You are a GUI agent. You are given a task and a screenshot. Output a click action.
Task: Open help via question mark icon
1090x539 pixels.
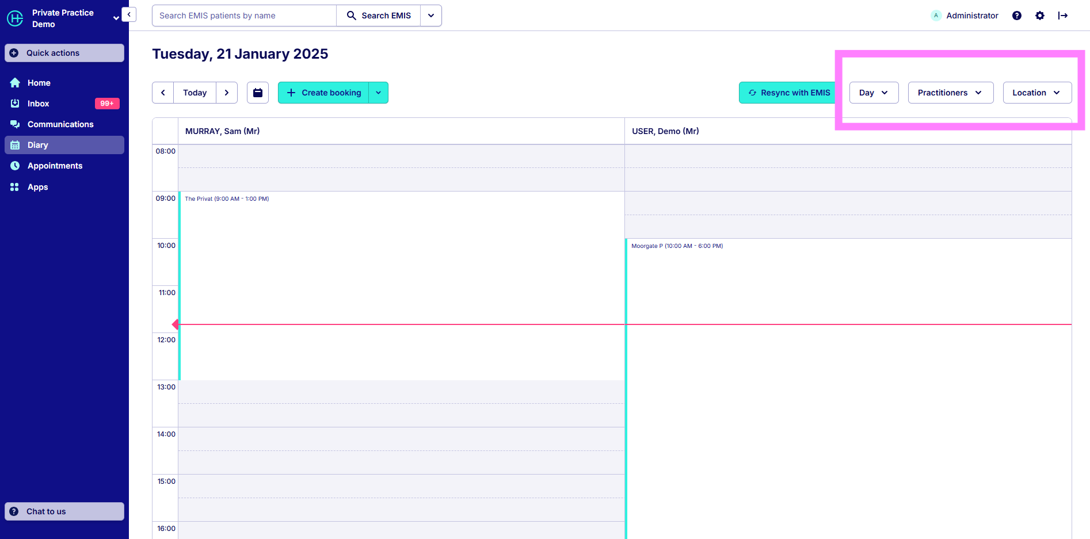[x=1016, y=16]
